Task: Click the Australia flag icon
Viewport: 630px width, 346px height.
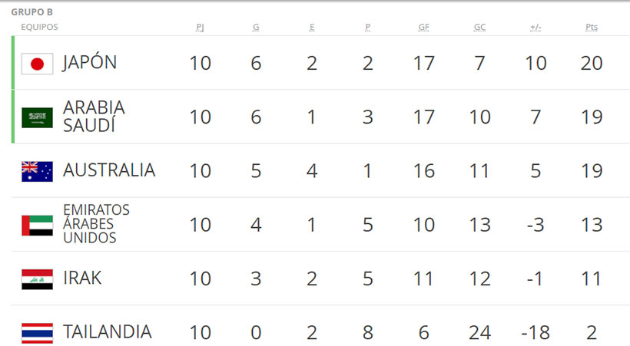Action: (37, 171)
